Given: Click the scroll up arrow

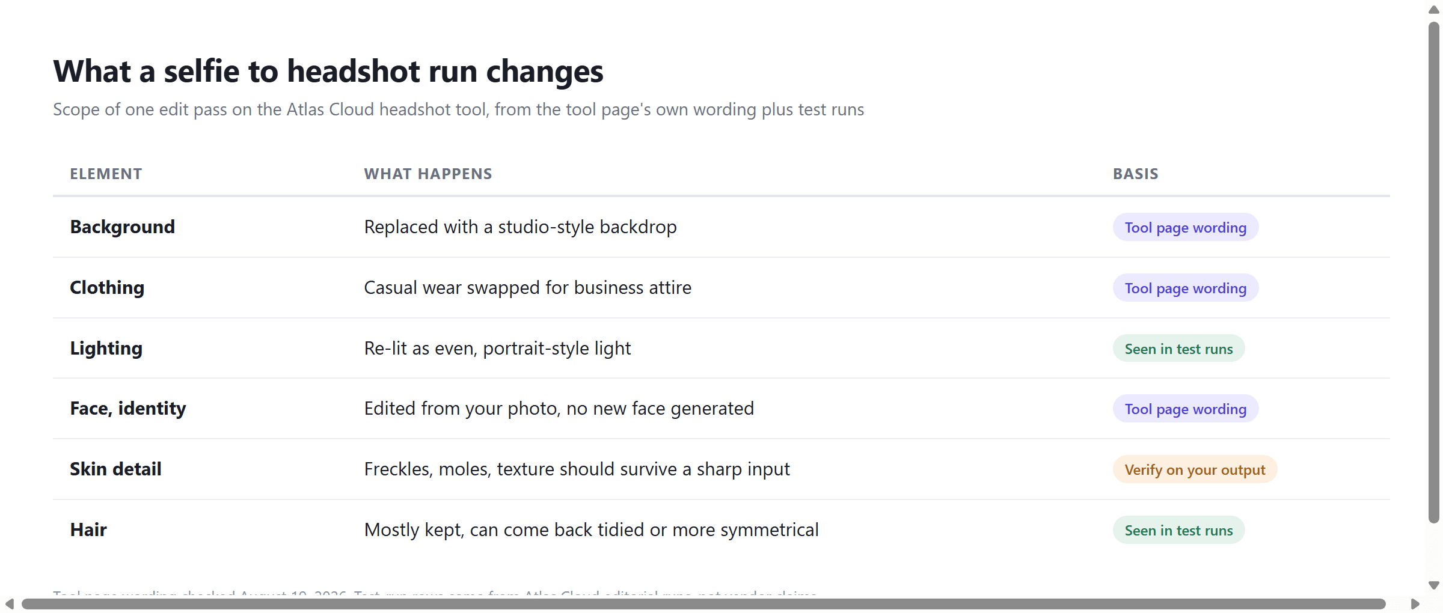Looking at the screenshot, I should tap(1434, 10).
